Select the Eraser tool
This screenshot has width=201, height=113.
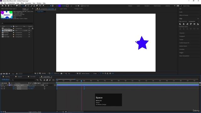(x=37, y=6)
